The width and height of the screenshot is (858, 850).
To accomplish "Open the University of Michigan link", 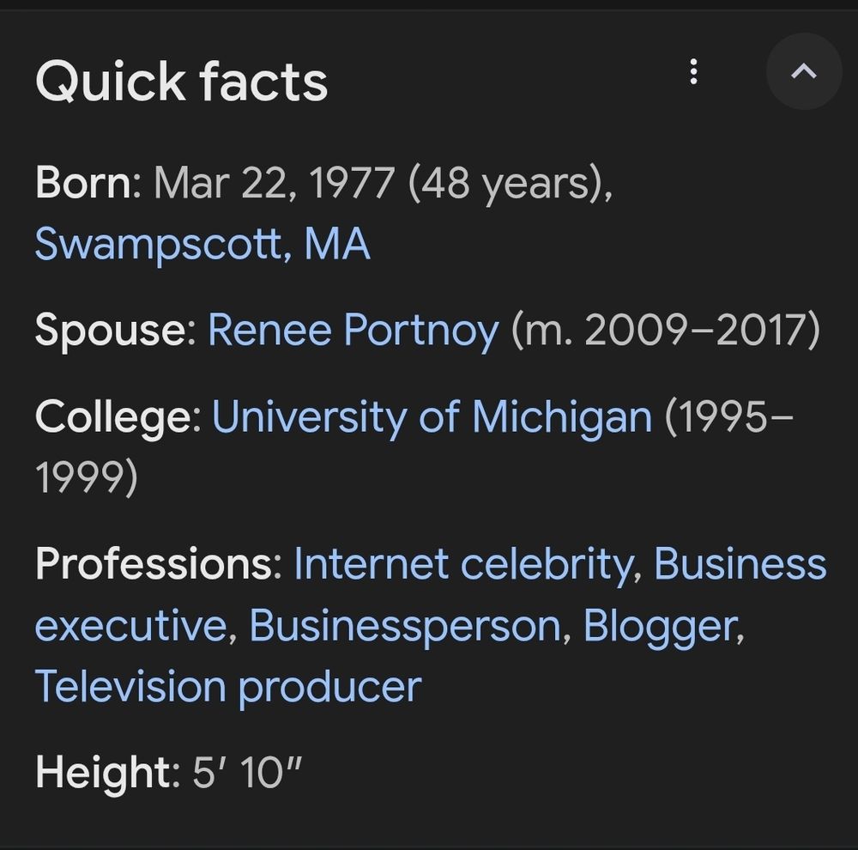I will click(432, 417).
